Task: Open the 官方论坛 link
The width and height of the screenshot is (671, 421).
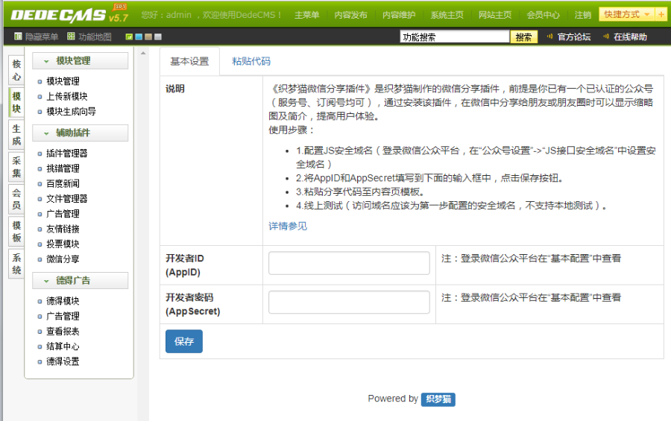Action: [x=574, y=37]
